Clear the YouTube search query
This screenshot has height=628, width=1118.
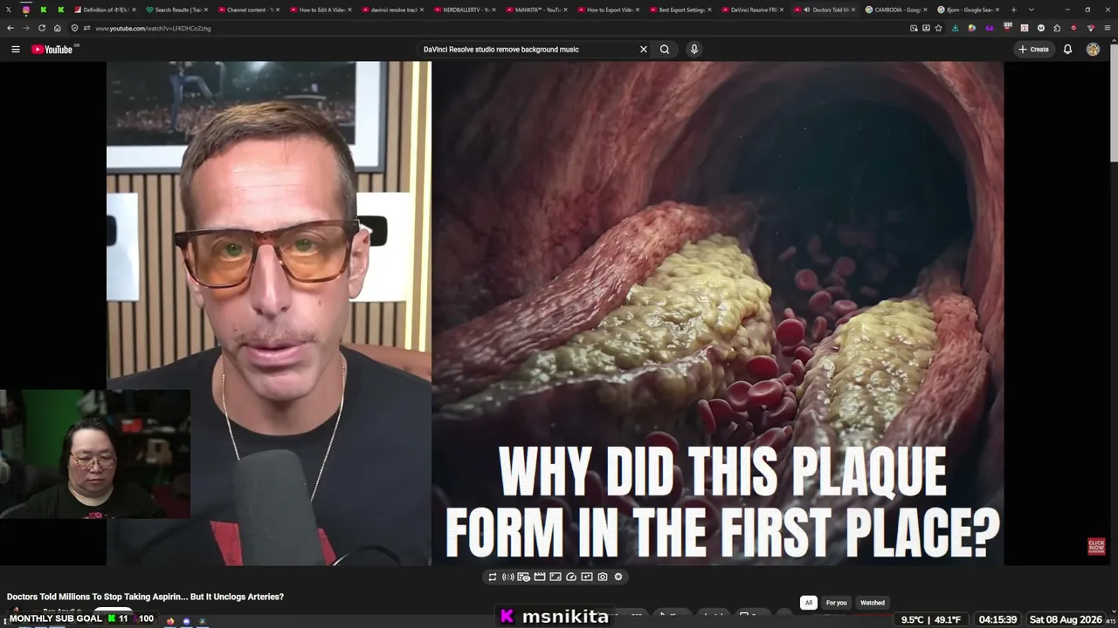[x=644, y=49]
